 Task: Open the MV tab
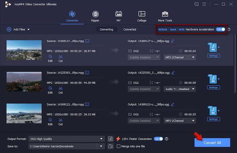[118, 17]
